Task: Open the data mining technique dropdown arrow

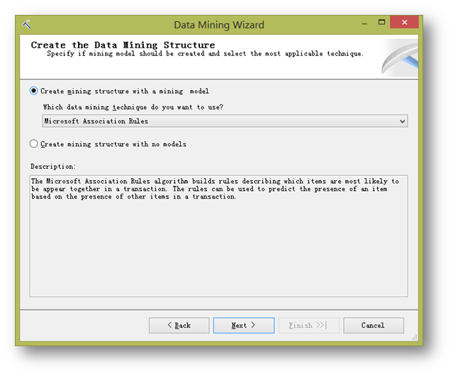Action: 402,121
